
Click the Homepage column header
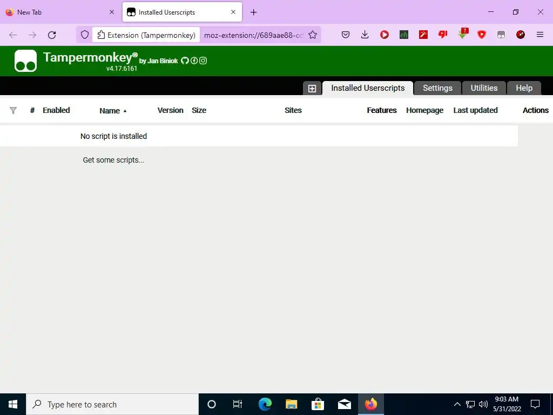(424, 110)
